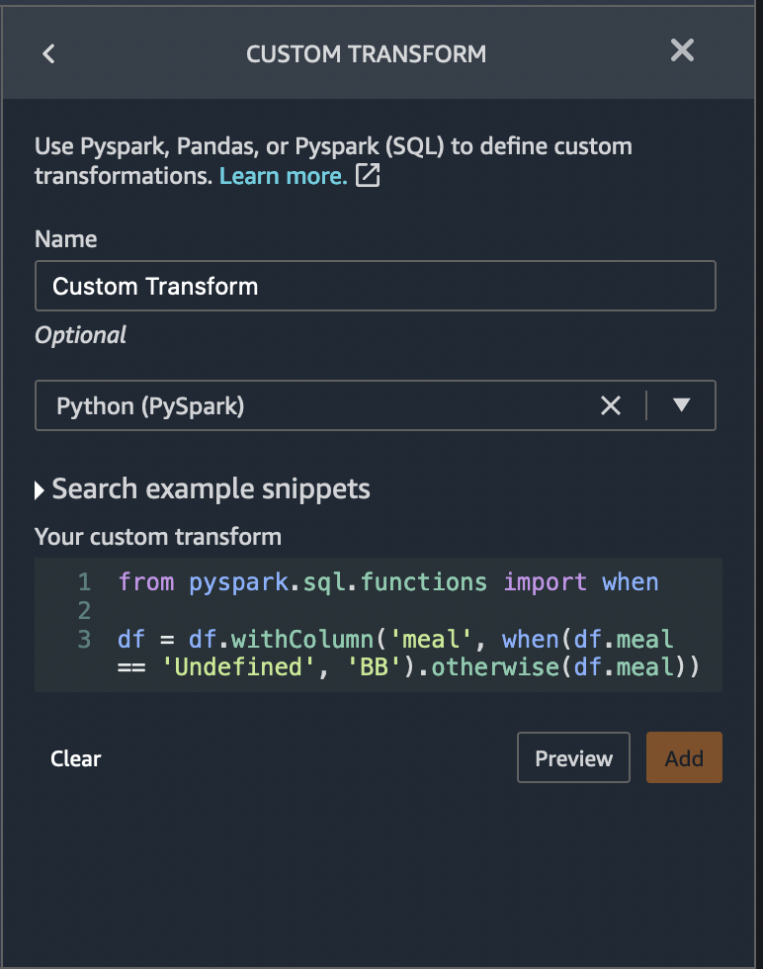Open Learn more via the external link icon
Viewport: 763px width, 969px height.
367,174
